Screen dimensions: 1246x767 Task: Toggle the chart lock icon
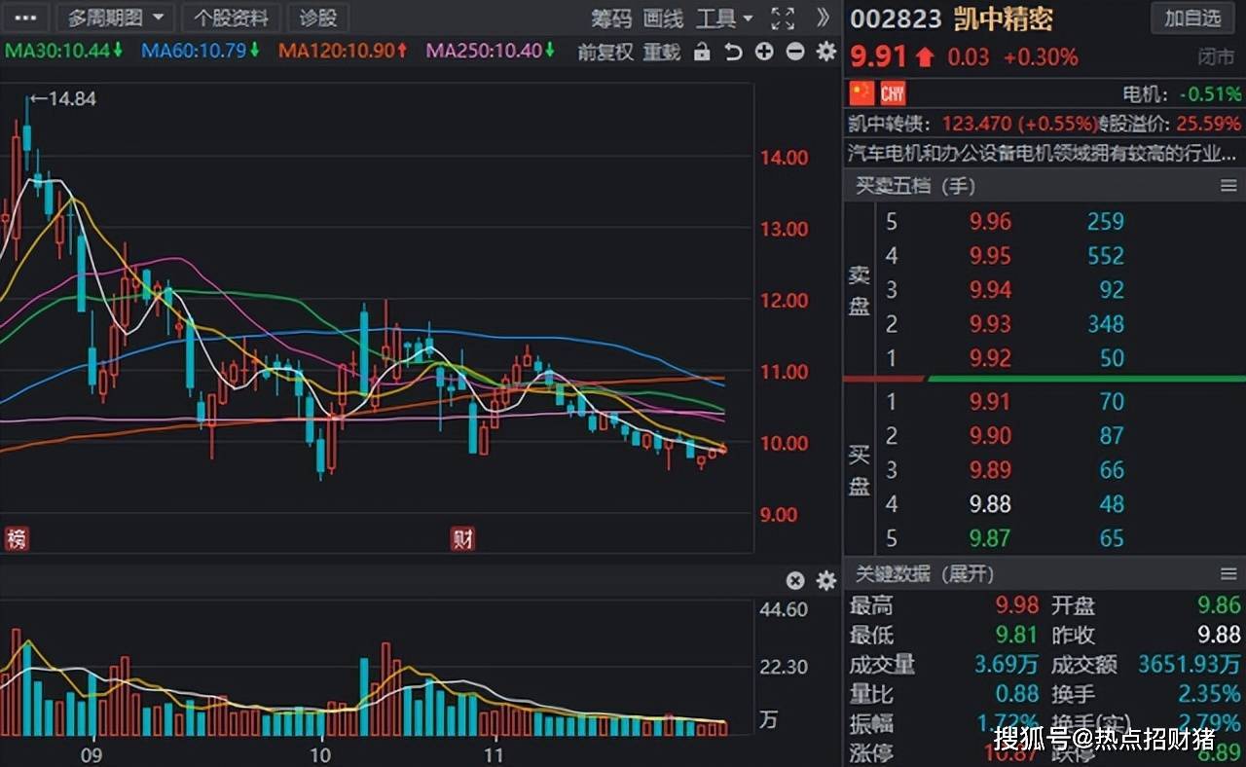point(702,53)
